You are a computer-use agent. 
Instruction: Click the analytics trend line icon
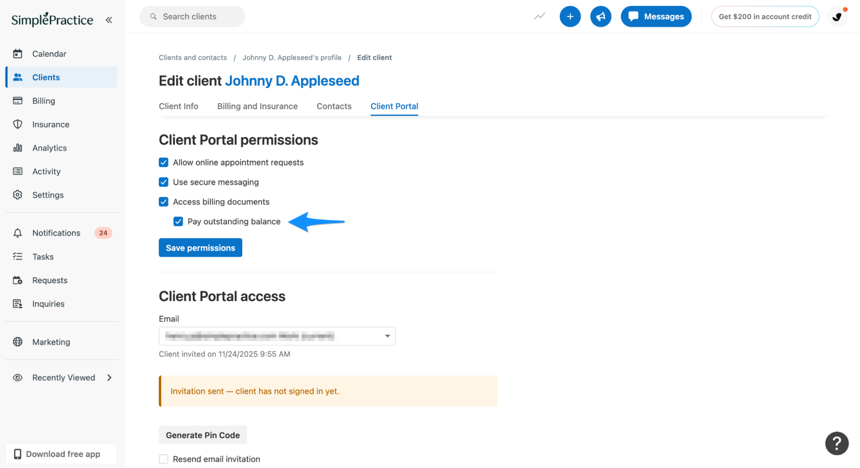(539, 16)
